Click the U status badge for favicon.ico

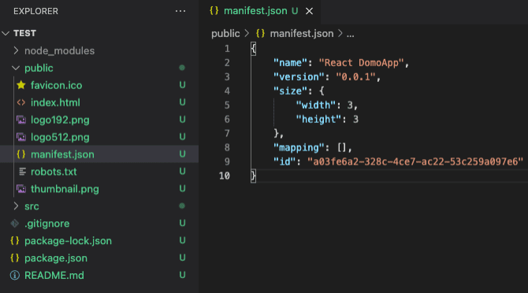pos(182,85)
